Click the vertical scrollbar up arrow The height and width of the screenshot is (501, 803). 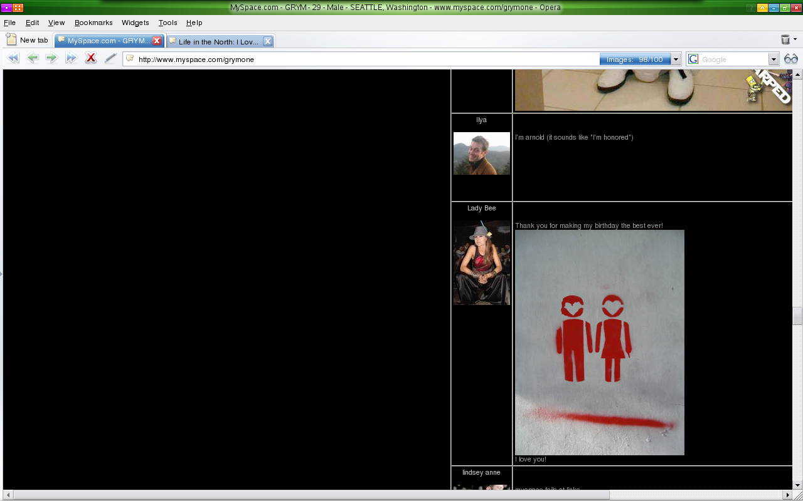click(797, 74)
